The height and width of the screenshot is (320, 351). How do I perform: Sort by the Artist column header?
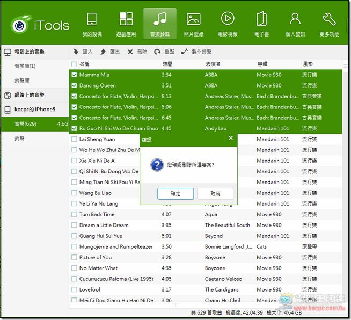(x=213, y=64)
